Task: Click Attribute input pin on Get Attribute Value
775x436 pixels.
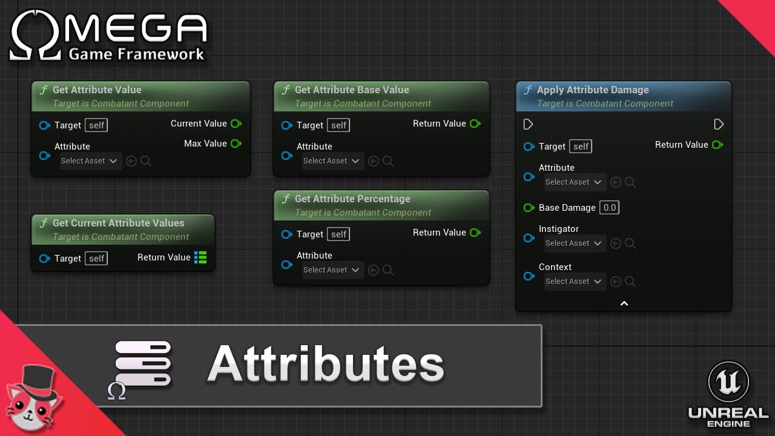Action: [44, 156]
